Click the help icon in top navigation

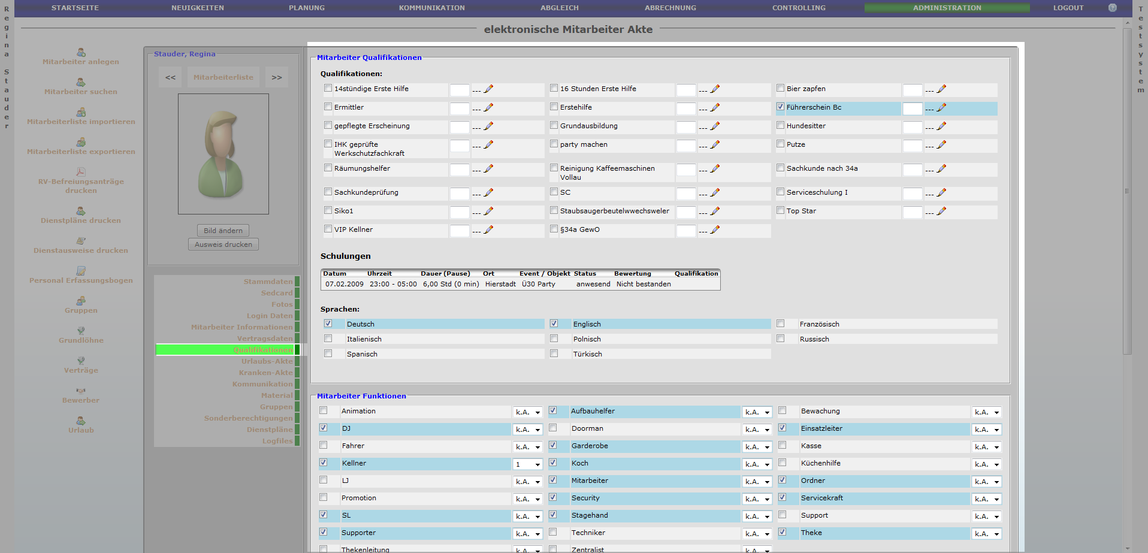[x=1113, y=8]
